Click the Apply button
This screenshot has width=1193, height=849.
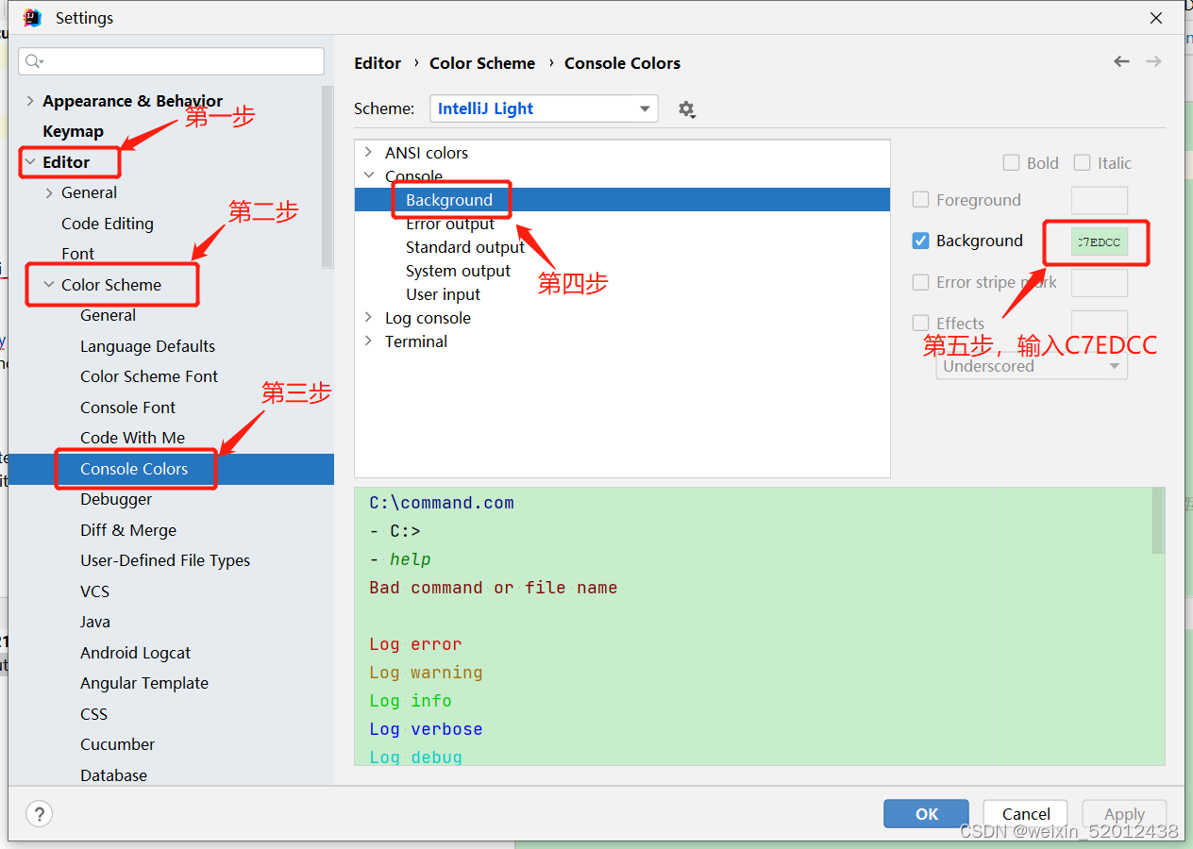(x=1124, y=814)
